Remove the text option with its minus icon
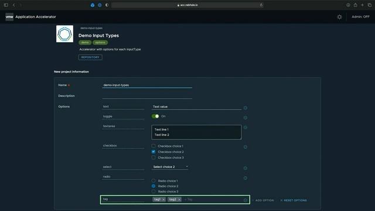The height and width of the screenshot is (211, 375). [246, 108]
